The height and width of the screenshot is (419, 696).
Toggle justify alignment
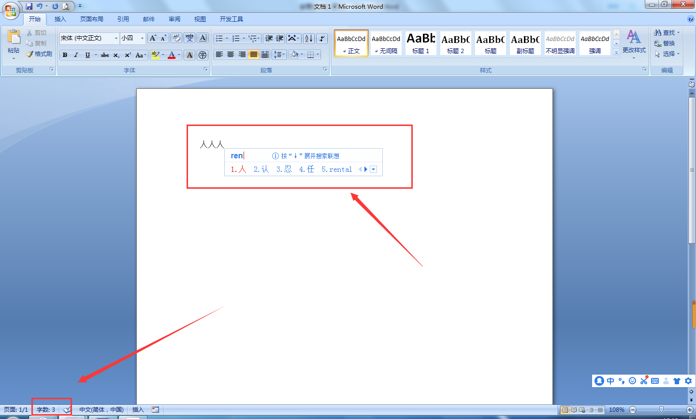253,55
